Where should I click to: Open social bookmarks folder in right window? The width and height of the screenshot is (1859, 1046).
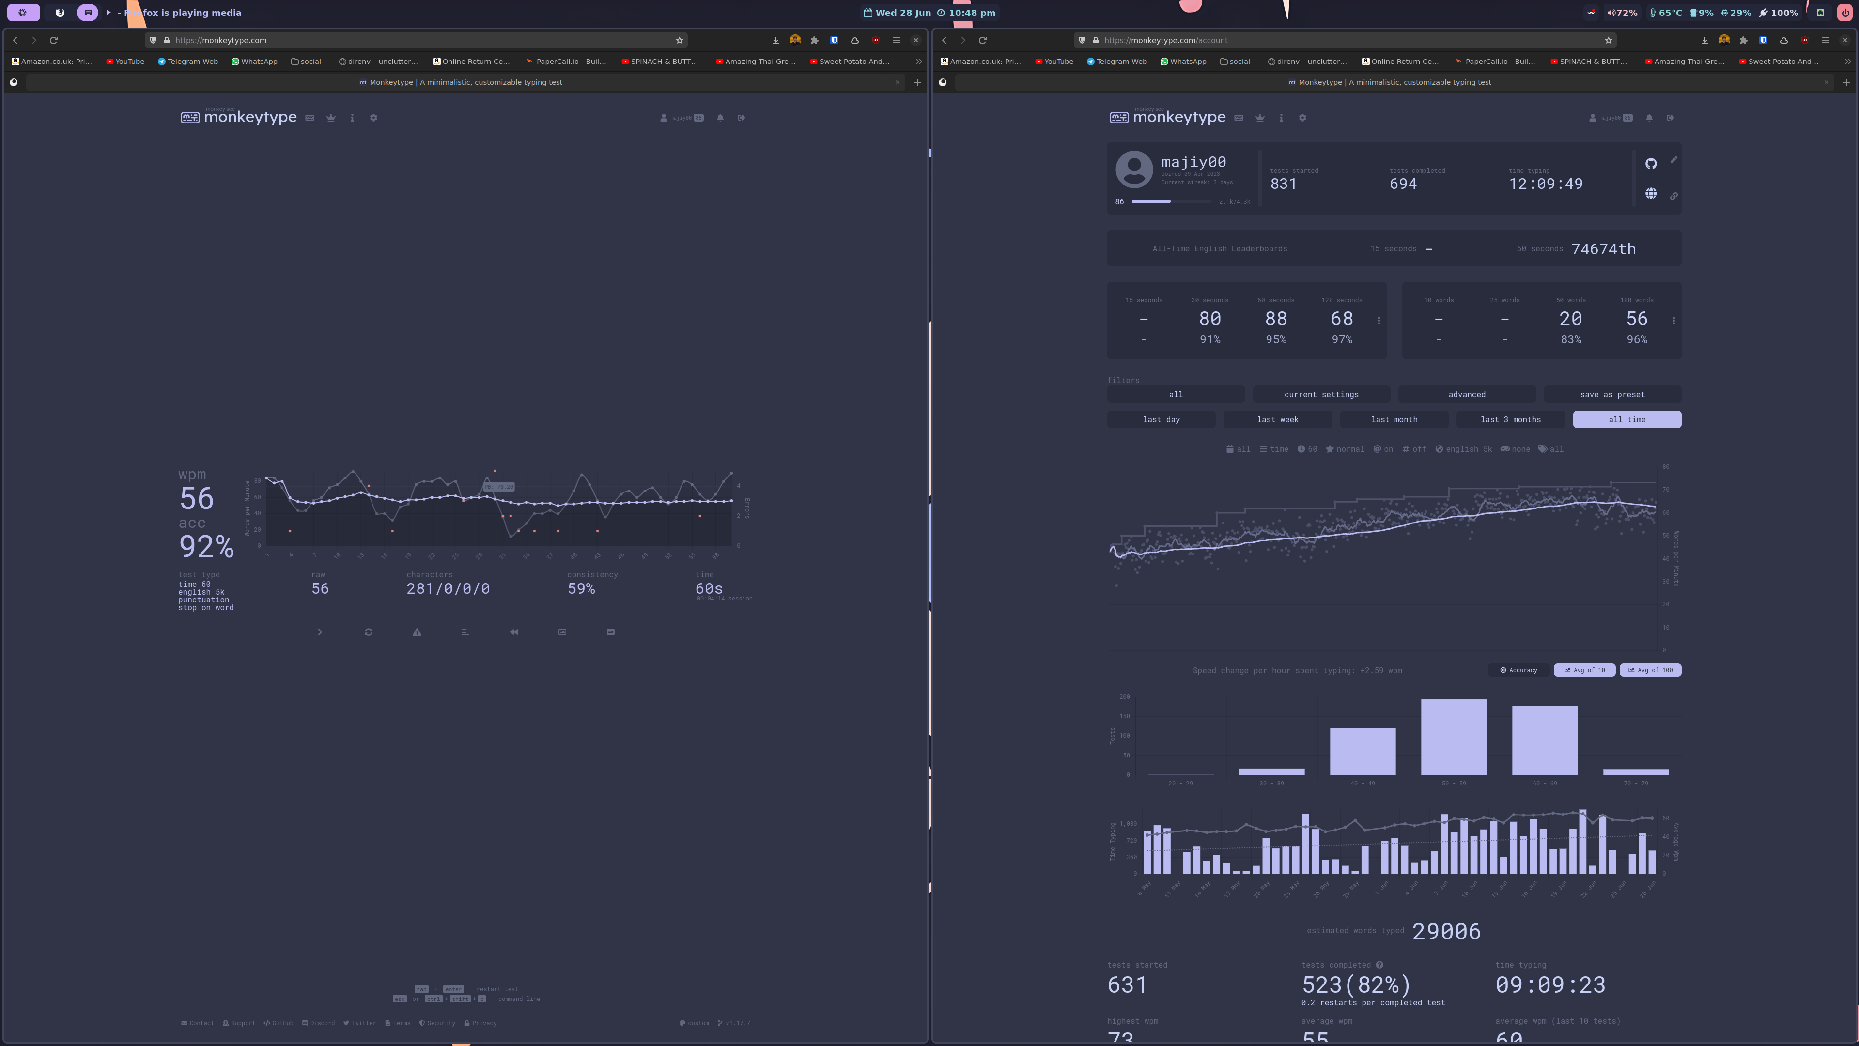pyautogui.click(x=1235, y=62)
